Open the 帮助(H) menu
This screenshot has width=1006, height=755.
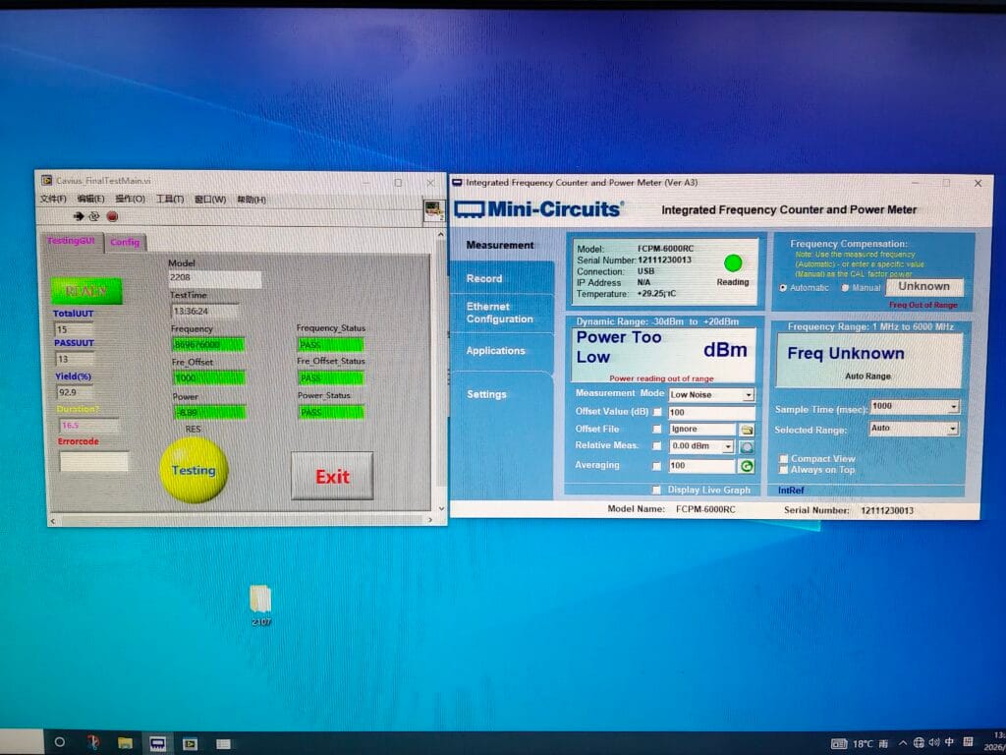tap(251, 200)
